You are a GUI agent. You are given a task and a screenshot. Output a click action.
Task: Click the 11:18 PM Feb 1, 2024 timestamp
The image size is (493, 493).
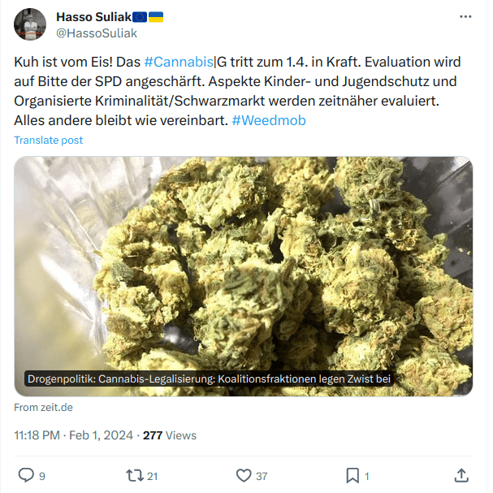click(74, 435)
